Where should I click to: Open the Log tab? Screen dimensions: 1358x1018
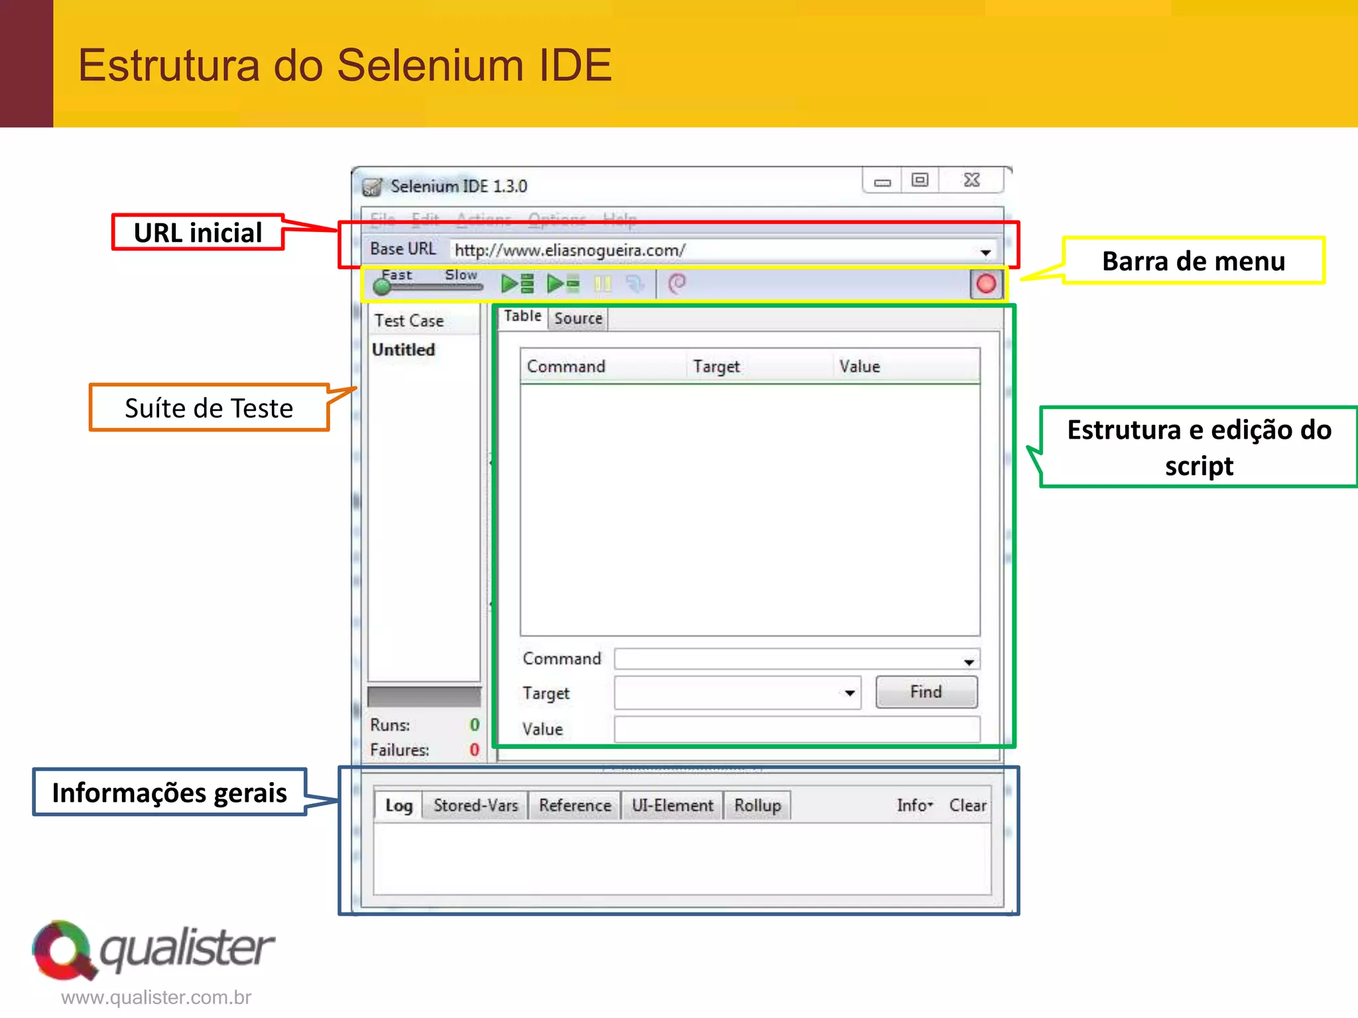click(x=399, y=805)
